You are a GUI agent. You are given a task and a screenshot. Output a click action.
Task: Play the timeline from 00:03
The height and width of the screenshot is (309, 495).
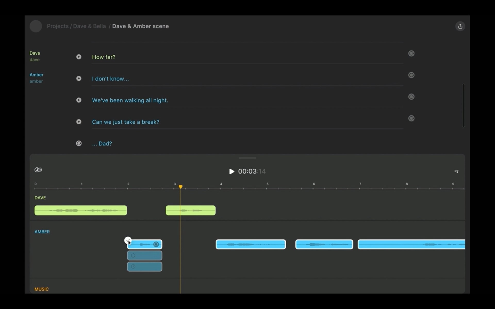click(x=232, y=171)
